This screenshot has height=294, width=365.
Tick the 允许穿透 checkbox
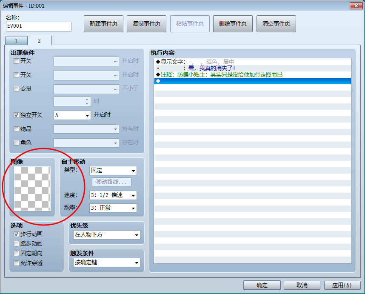click(16, 263)
